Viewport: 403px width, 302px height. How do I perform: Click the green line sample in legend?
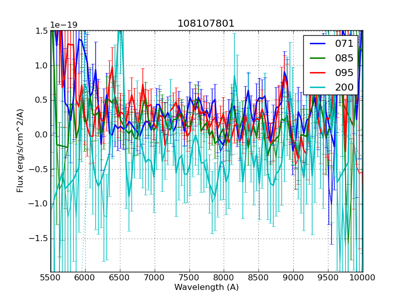[318, 58]
